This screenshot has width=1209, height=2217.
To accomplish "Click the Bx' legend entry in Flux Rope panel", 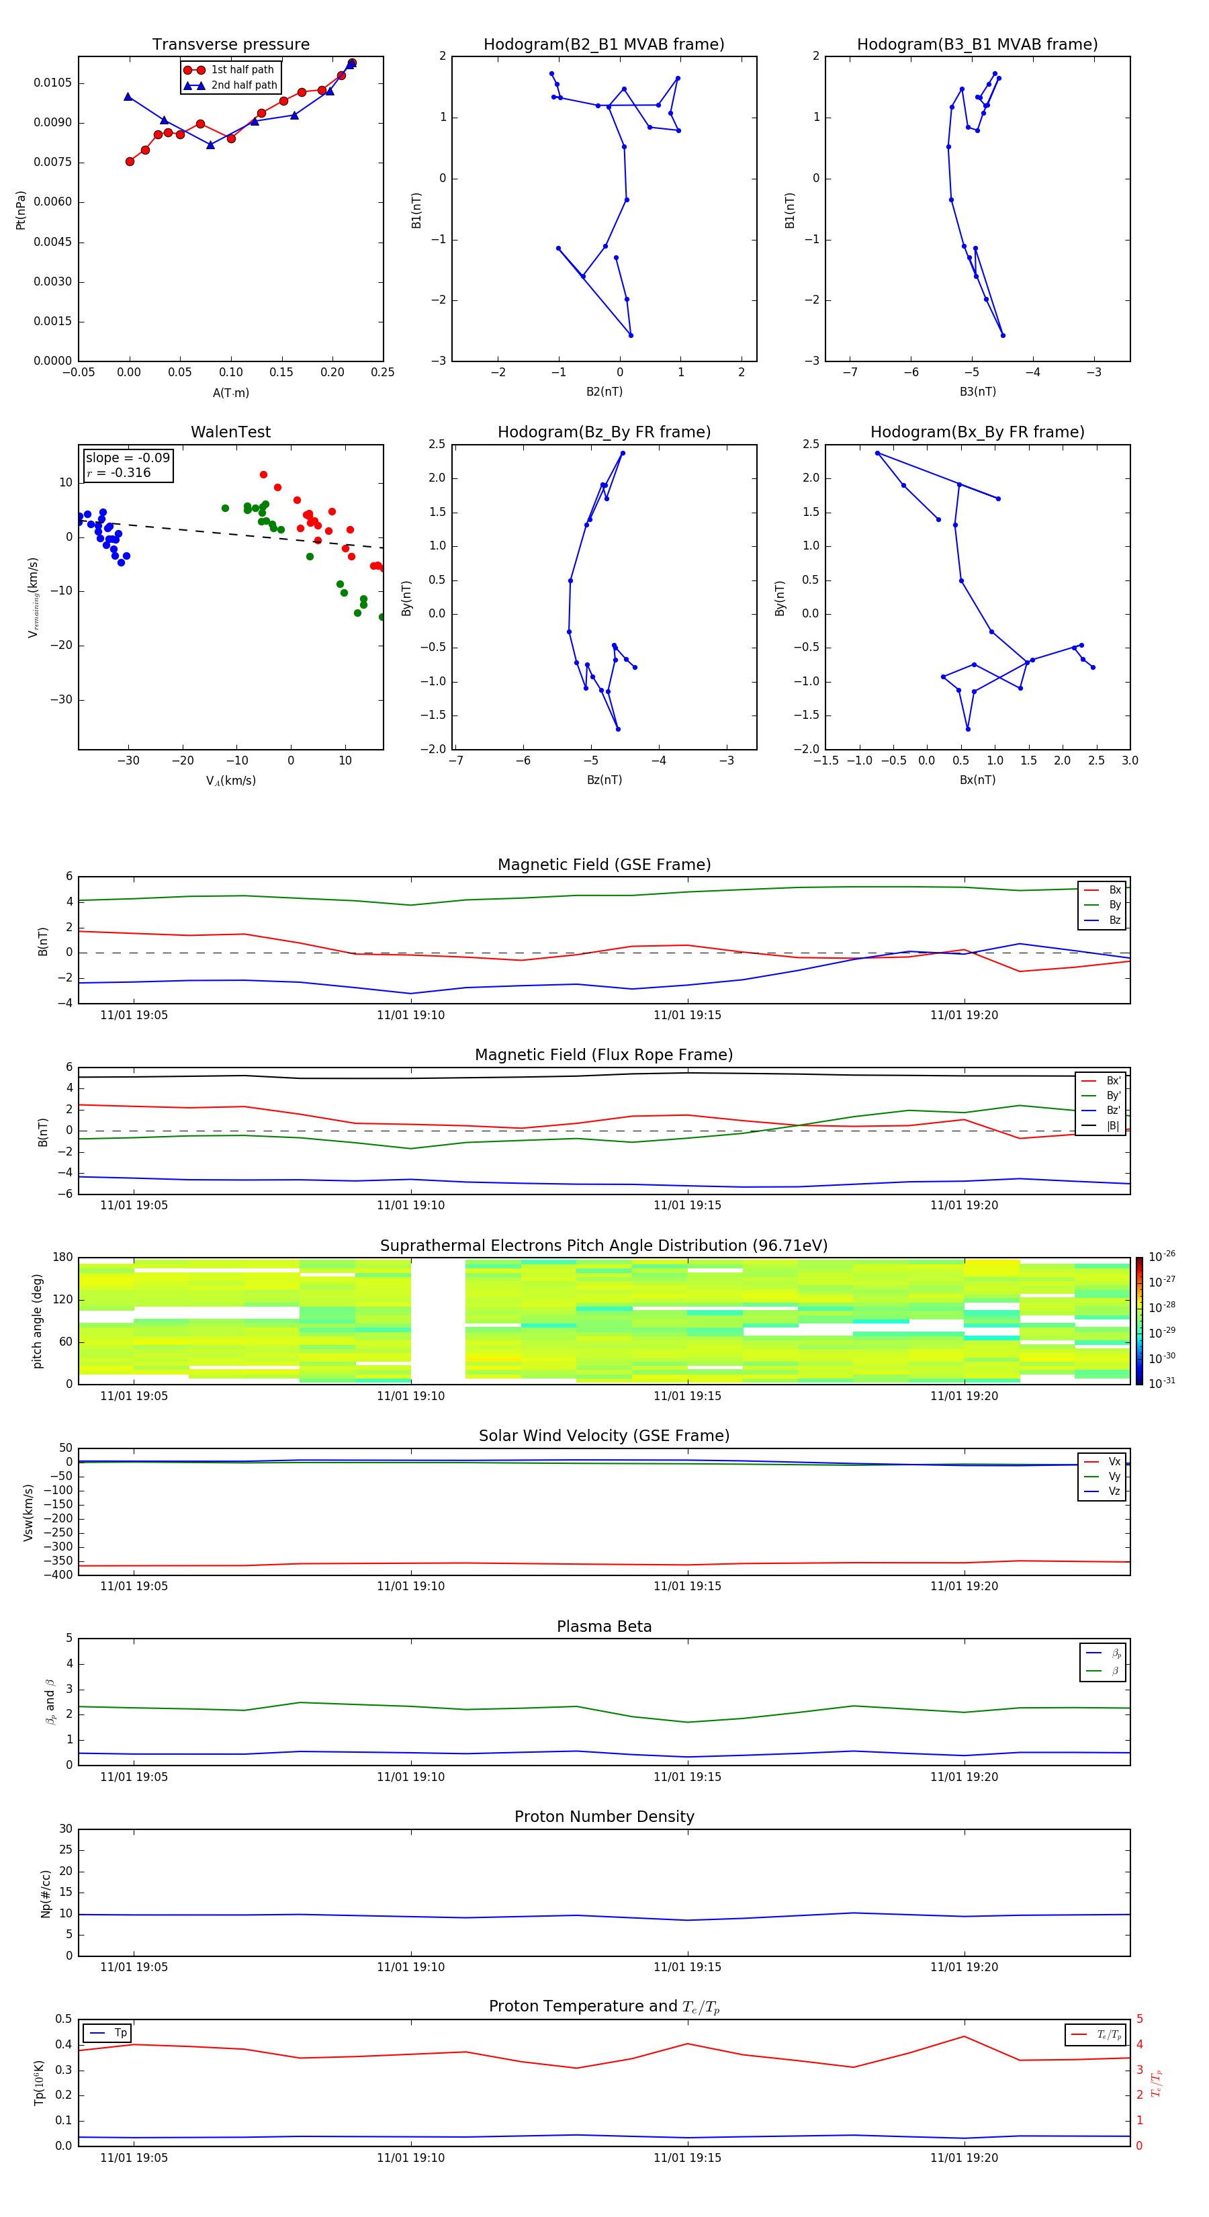I will [x=1101, y=1081].
